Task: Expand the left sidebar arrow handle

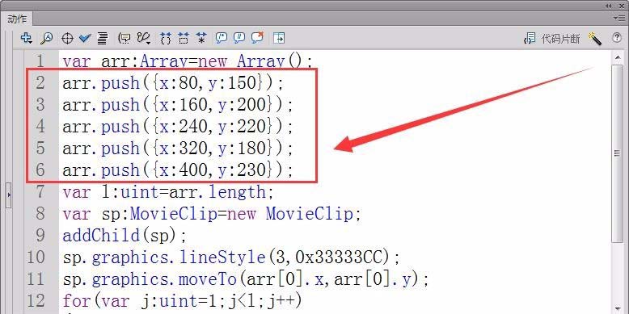Action: point(9,195)
